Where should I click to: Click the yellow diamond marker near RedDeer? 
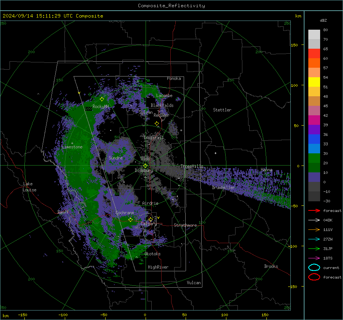[157, 124]
